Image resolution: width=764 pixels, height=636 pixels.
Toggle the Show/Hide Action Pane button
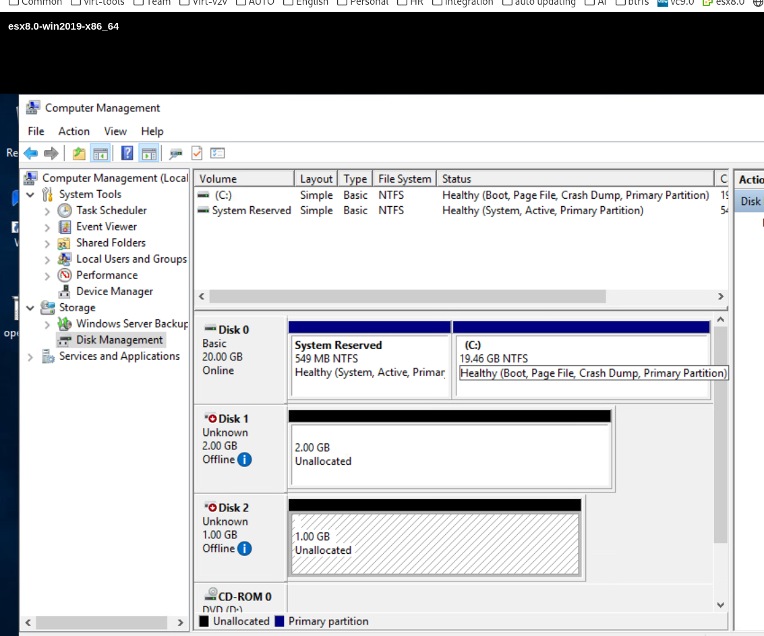tap(148, 154)
